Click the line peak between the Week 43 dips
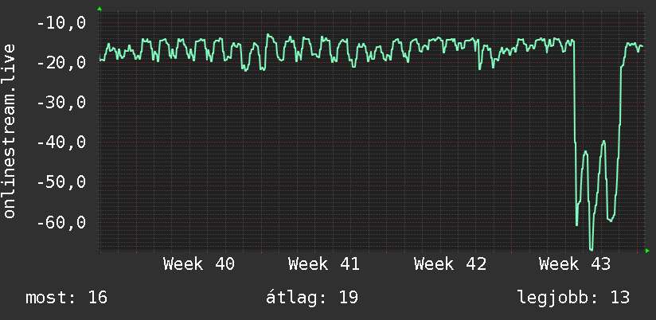The image size is (656, 320). 603,142
